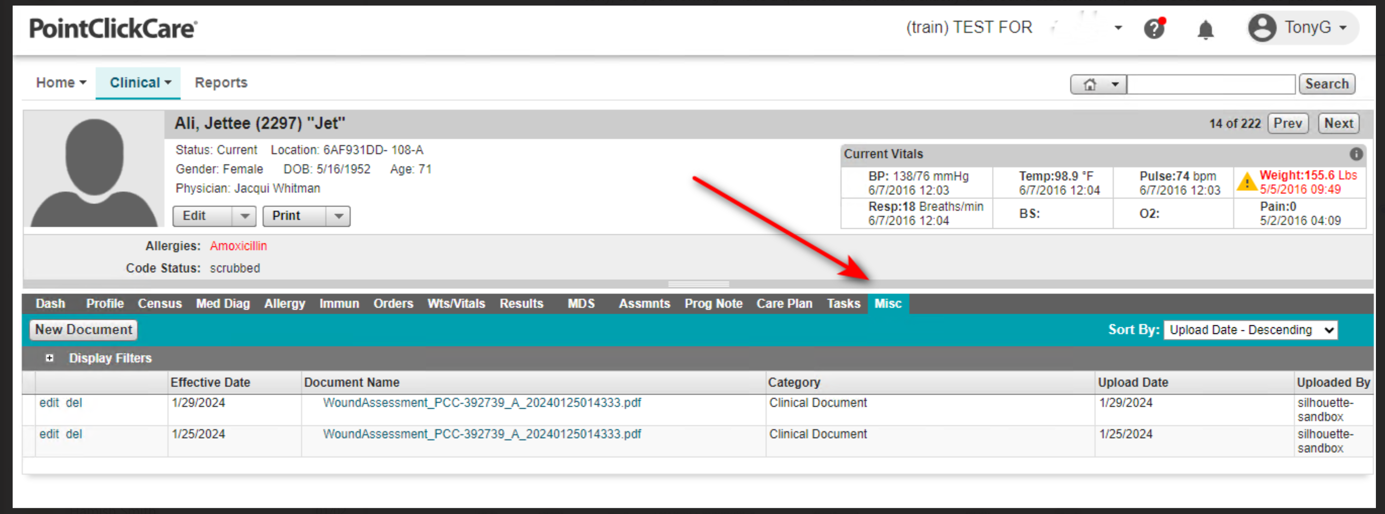The width and height of the screenshot is (1385, 514).
Task: Click the TonyG user avatar icon
Action: pos(1262,28)
